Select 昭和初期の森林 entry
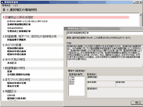Screen dimensions: 143x107 15,48
